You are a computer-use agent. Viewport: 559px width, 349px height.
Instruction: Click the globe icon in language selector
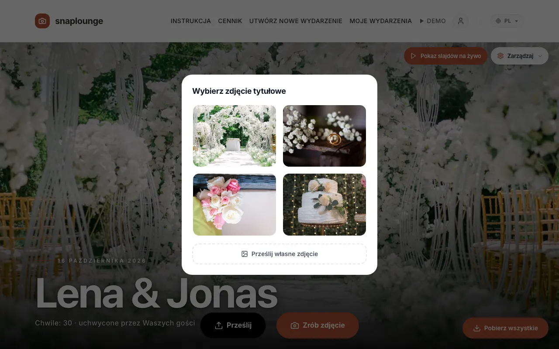pos(498,21)
